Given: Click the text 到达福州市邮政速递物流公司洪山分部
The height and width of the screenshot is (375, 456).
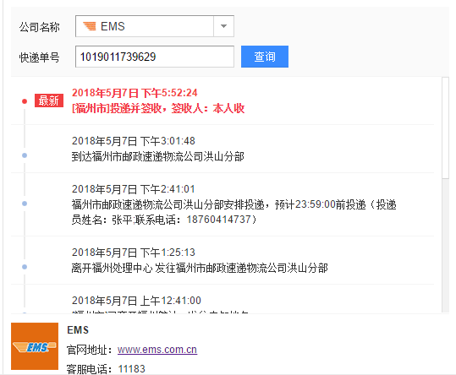Looking at the screenshot, I should click(x=158, y=156).
